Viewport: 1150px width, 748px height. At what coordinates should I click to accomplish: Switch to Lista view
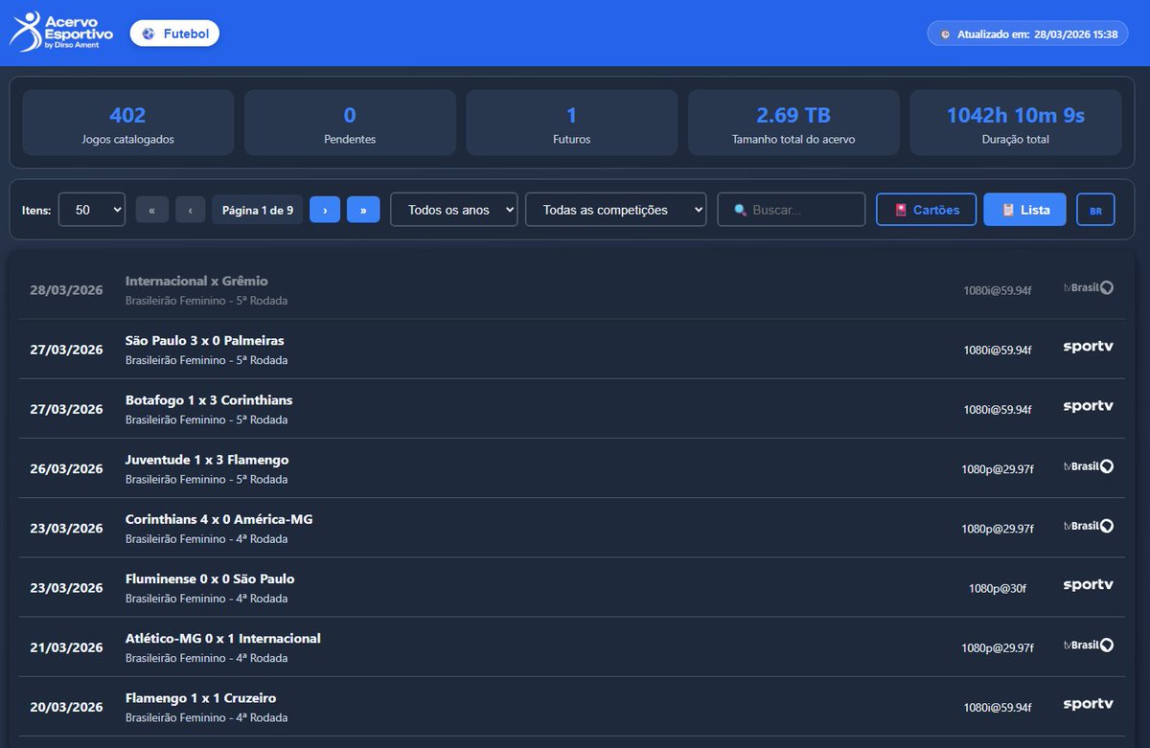[x=1024, y=210]
